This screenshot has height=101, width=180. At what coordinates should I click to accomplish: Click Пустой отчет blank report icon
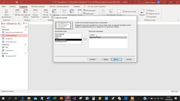click(119, 13)
